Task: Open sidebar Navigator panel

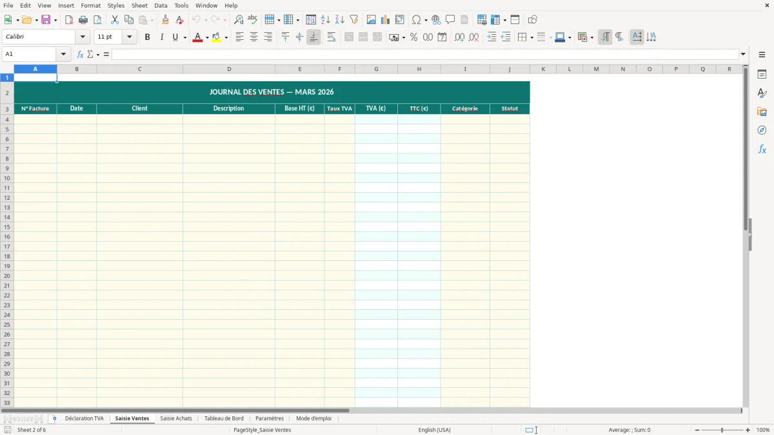Action: click(762, 130)
